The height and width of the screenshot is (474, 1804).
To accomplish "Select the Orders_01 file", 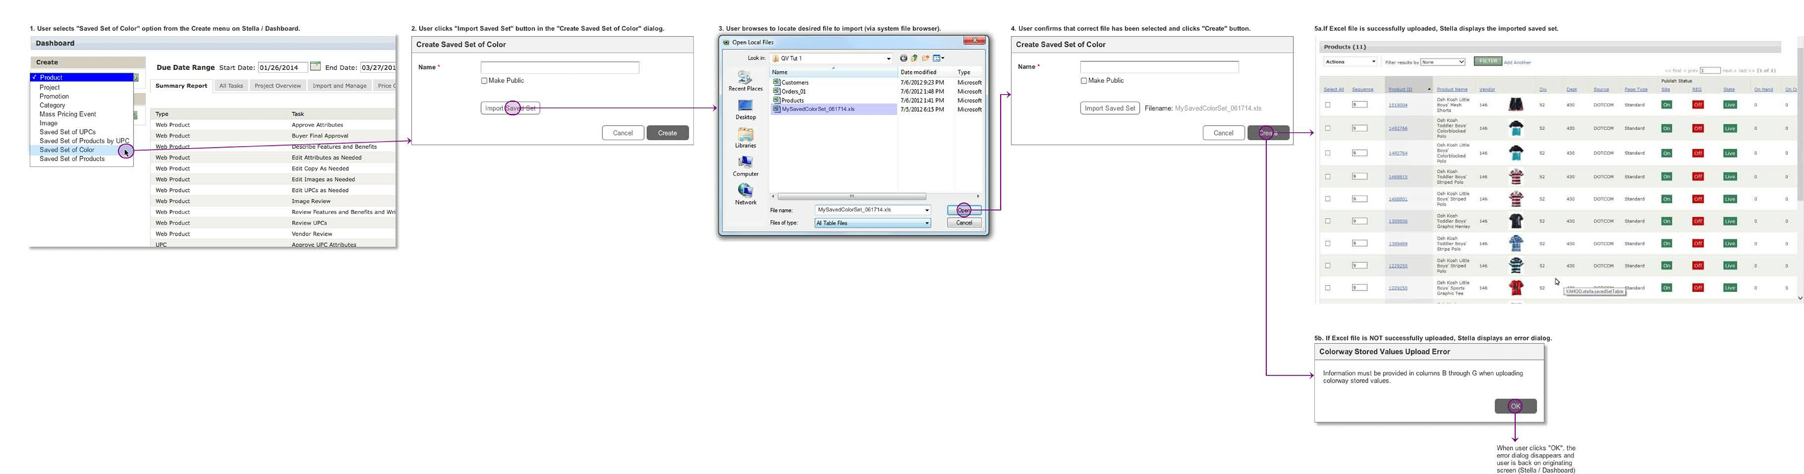I will (x=789, y=92).
